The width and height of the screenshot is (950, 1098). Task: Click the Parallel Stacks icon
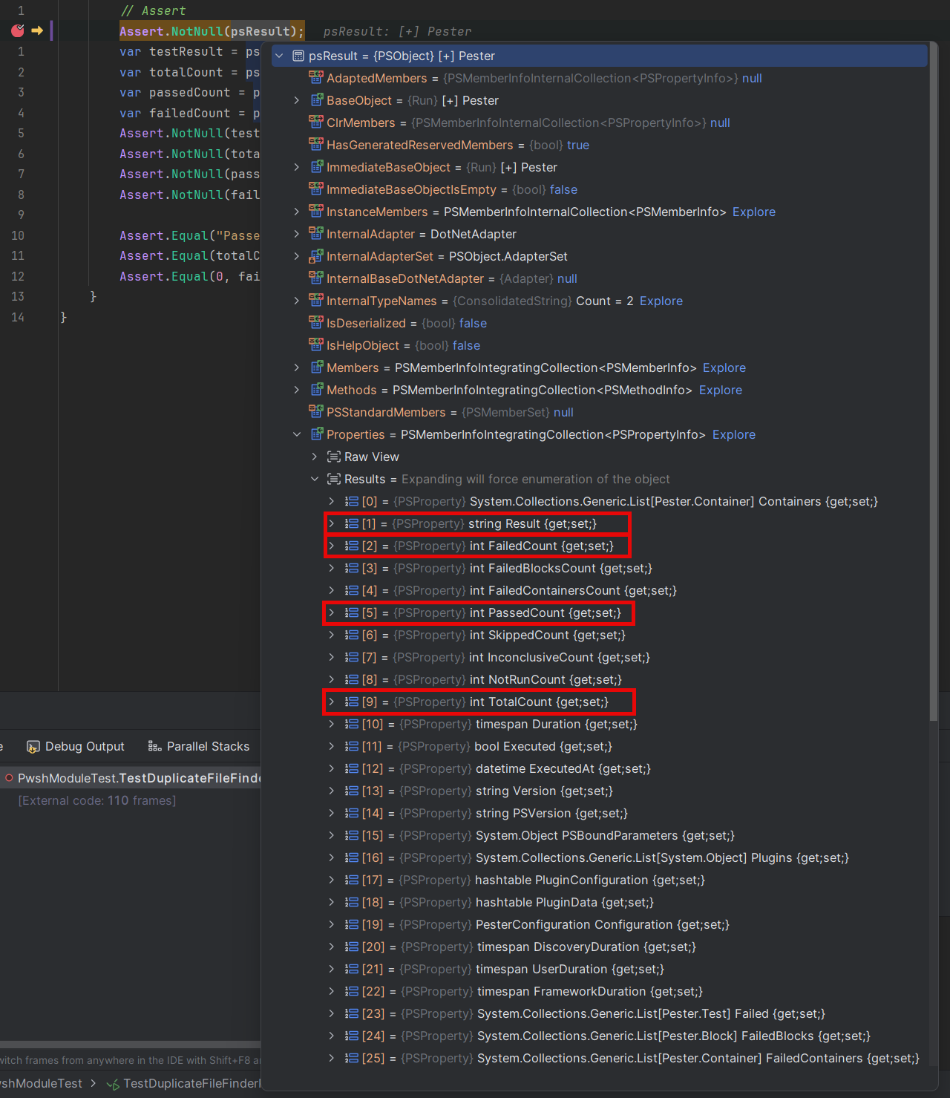(x=154, y=747)
